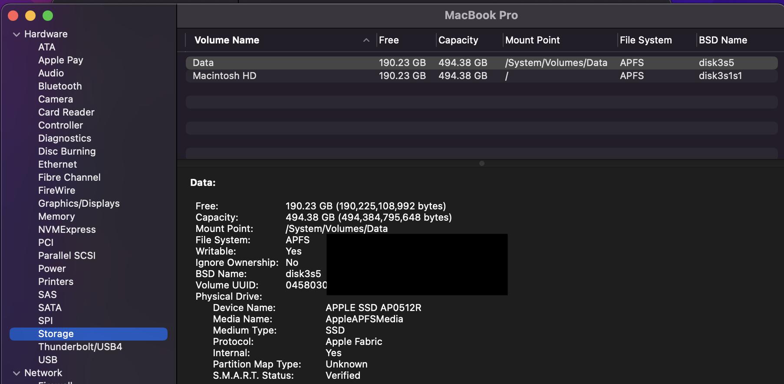The image size is (784, 384).
Task: Open Bluetooth in the sidebar
Action: (60, 86)
